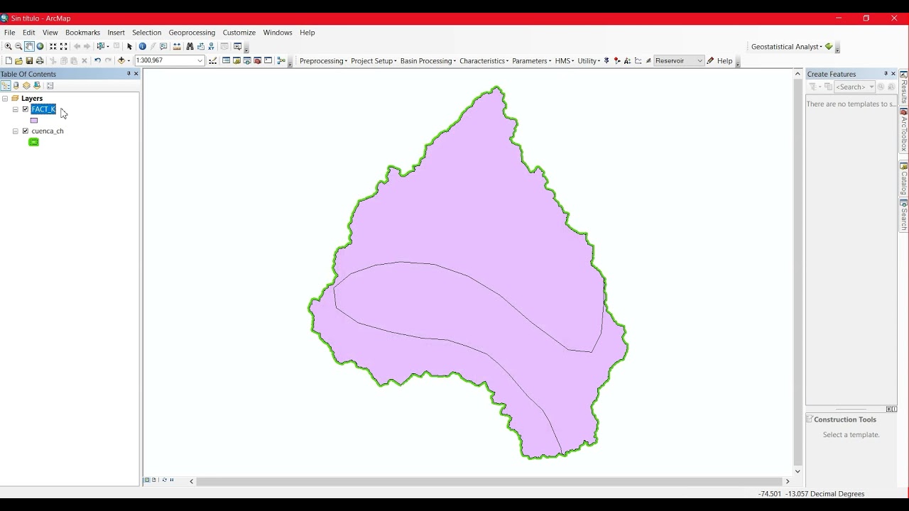Viewport: 909px width, 511px height.
Task: Open the Search side tab
Action: [903, 216]
